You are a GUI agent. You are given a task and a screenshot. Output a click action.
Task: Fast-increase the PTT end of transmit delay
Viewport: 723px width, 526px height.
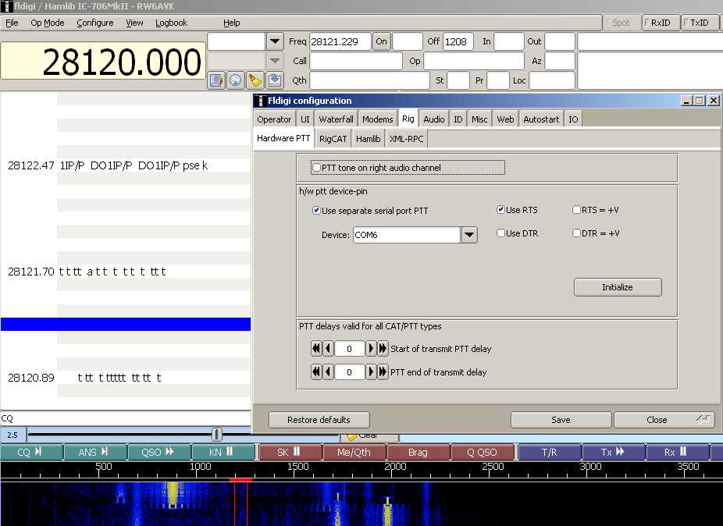(x=383, y=372)
